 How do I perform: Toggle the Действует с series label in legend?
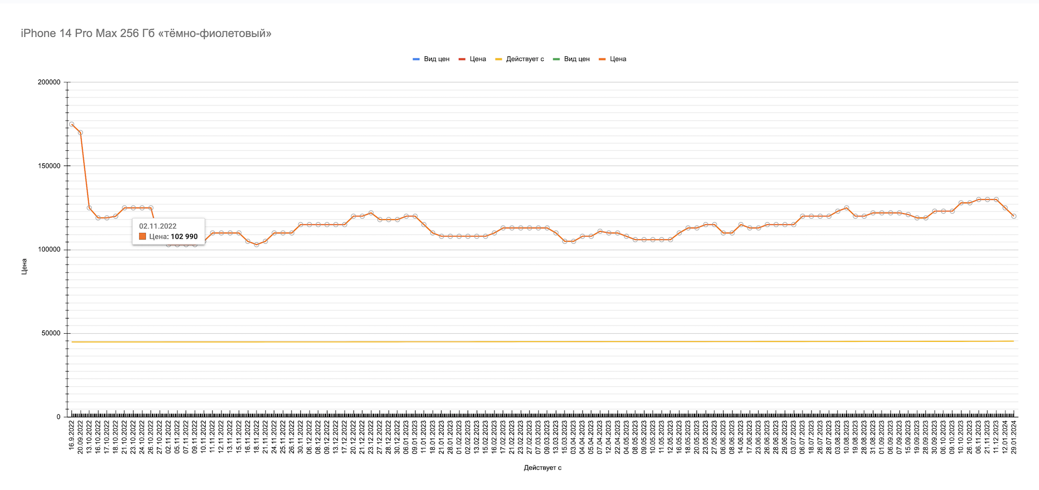525,59
